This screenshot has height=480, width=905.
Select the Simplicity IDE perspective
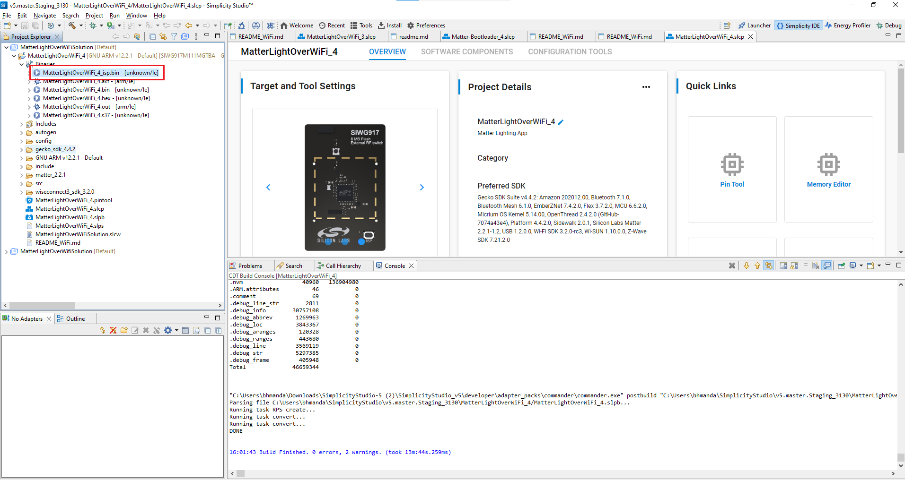point(798,26)
